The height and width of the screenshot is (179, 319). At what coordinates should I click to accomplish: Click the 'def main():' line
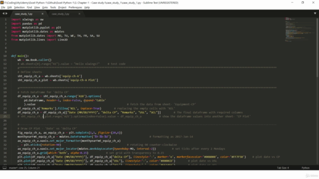(20, 56)
